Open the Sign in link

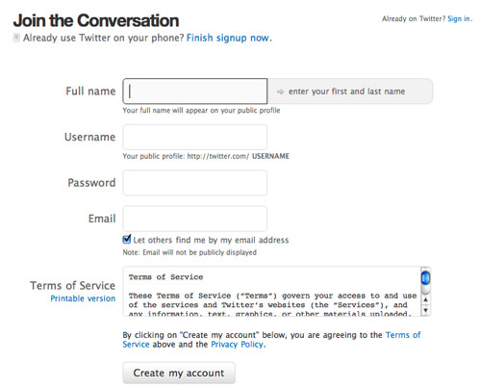click(x=459, y=18)
